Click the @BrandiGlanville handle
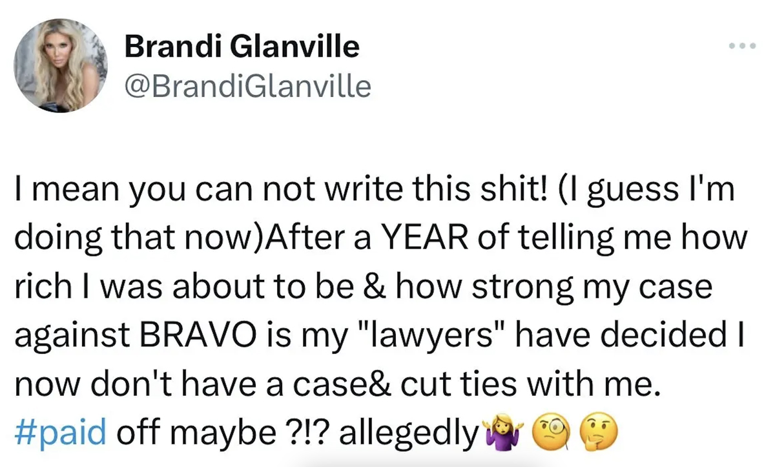This screenshot has width=775, height=467. click(x=247, y=86)
